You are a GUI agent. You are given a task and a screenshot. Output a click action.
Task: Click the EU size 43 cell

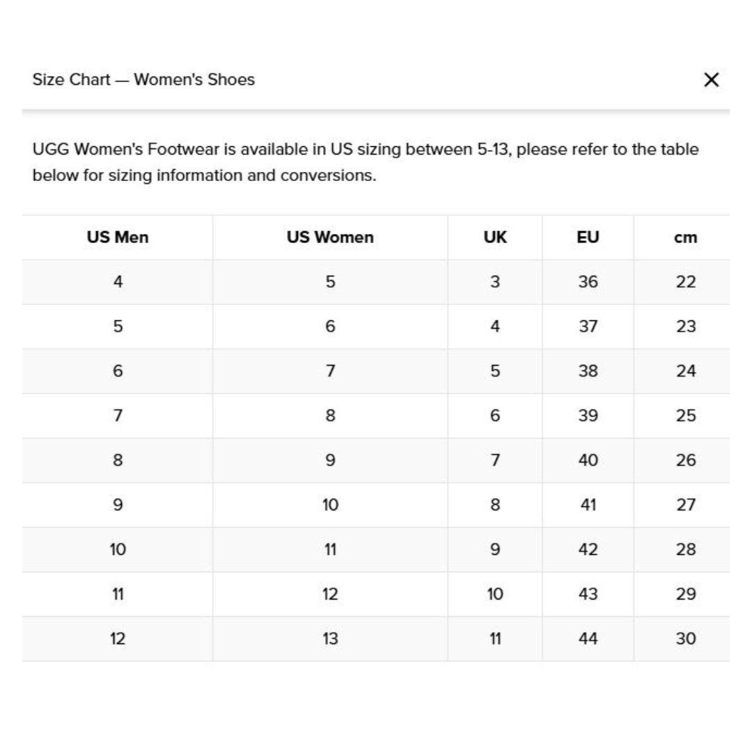click(588, 594)
